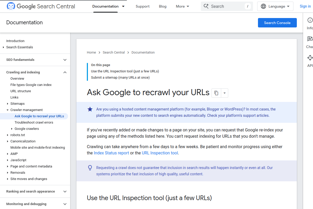Open the Info panel icon
The image size is (313, 209).
coord(310,20)
